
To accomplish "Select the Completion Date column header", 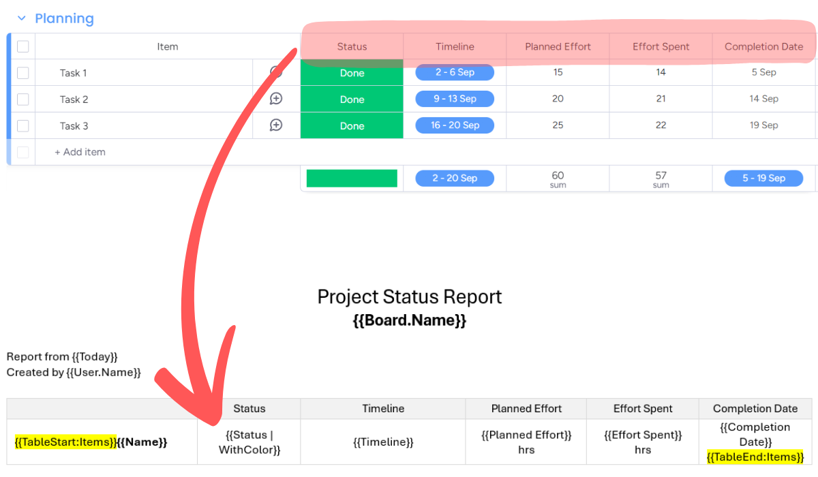I will pyautogui.click(x=763, y=47).
